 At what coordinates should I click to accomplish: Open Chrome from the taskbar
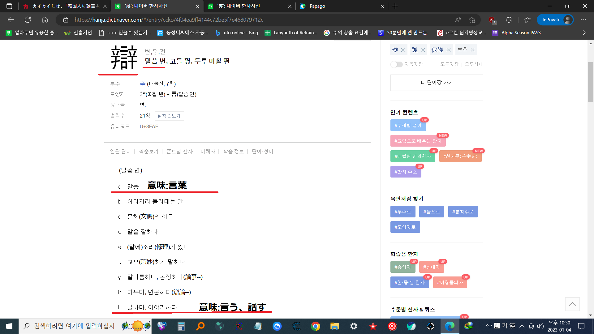click(315, 326)
